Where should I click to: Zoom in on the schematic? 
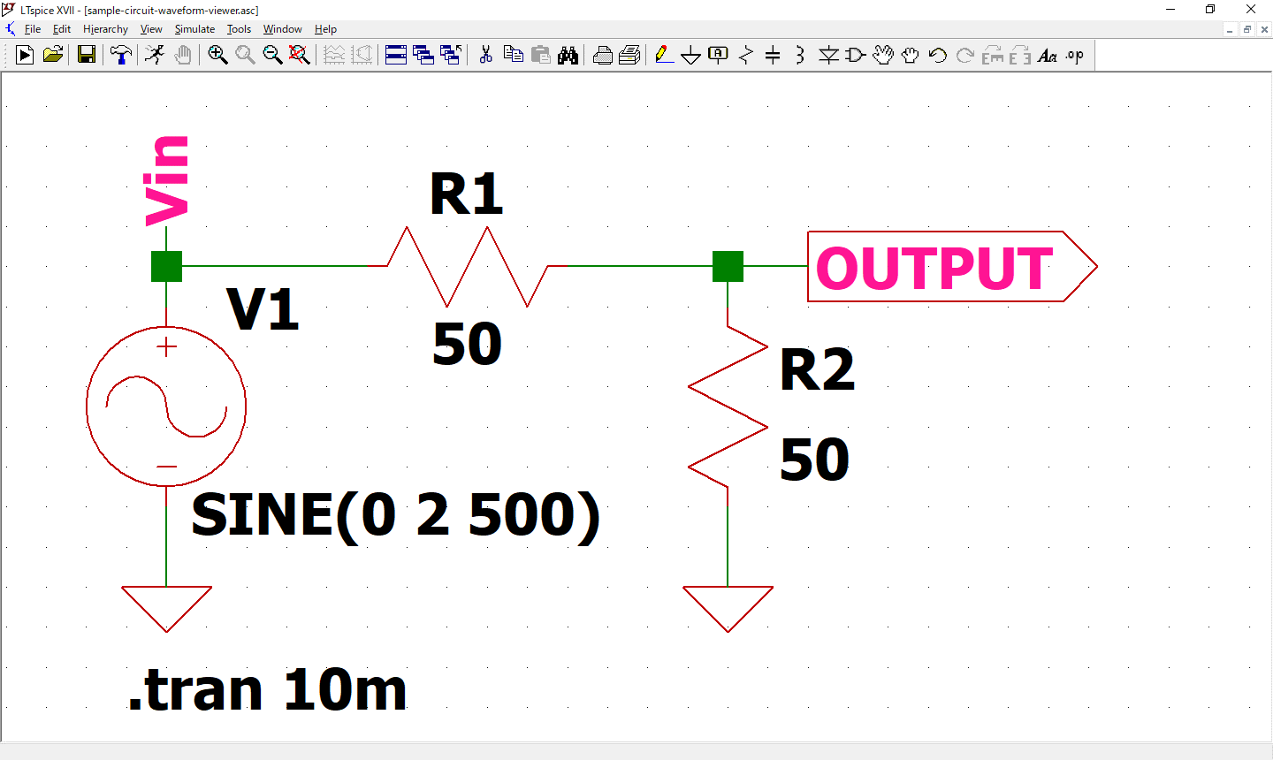coord(217,55)
